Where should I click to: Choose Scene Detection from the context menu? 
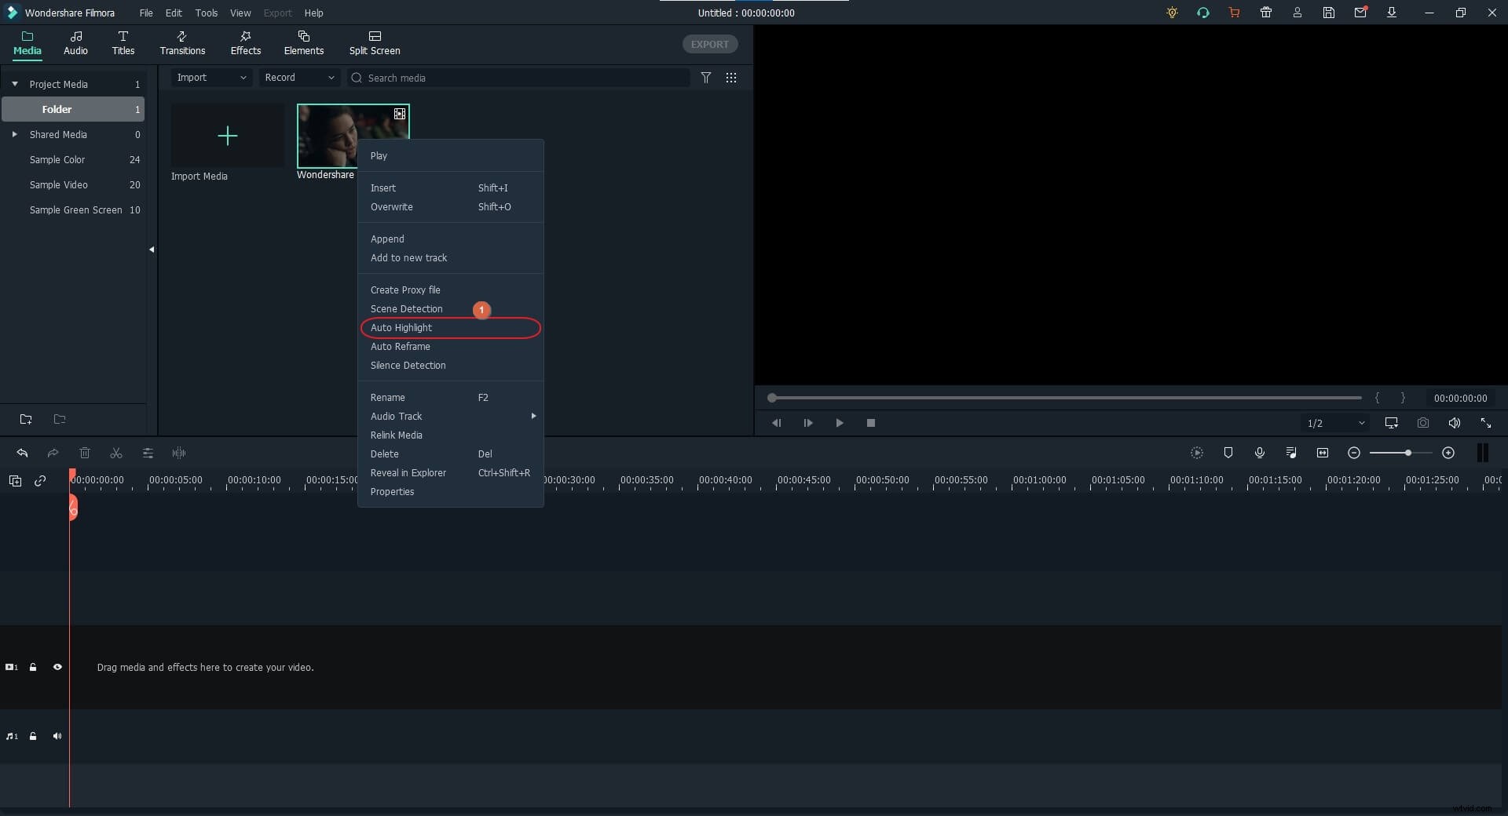click(408, 309)
